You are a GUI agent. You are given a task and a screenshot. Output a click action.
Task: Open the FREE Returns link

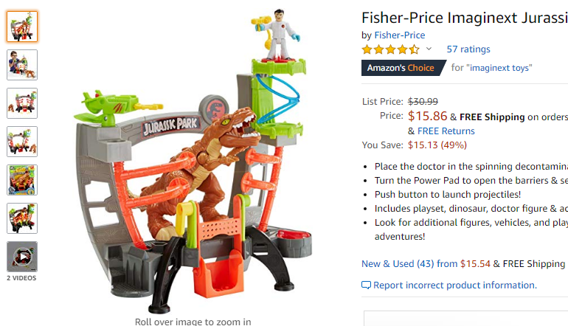pyautogui.click(x=446, y=131)
